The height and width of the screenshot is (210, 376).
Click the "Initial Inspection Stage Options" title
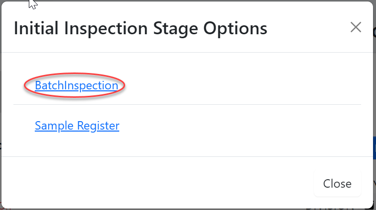point(141,28)
